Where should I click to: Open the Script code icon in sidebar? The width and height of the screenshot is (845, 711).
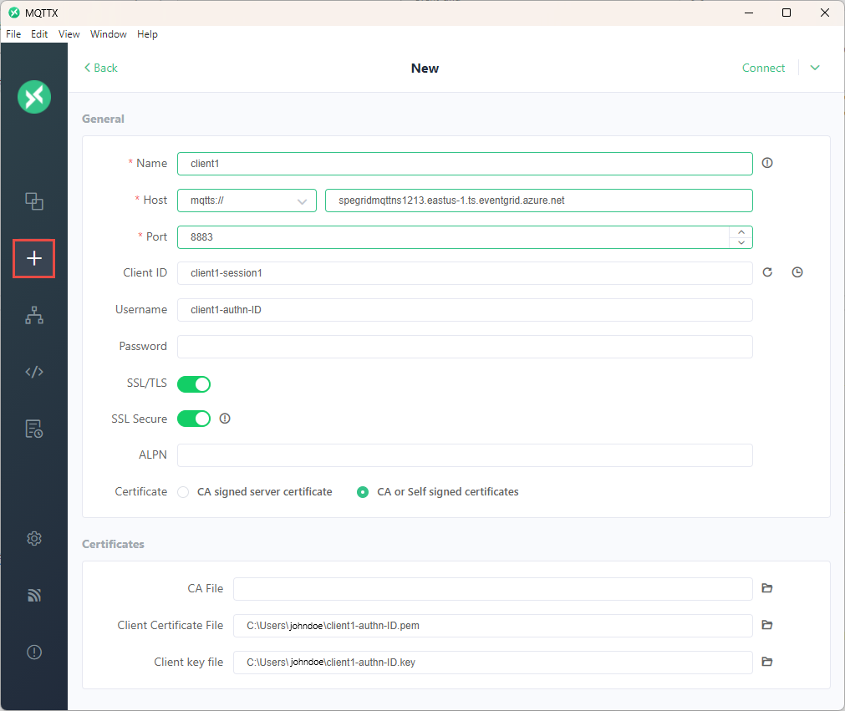[34, 372]
